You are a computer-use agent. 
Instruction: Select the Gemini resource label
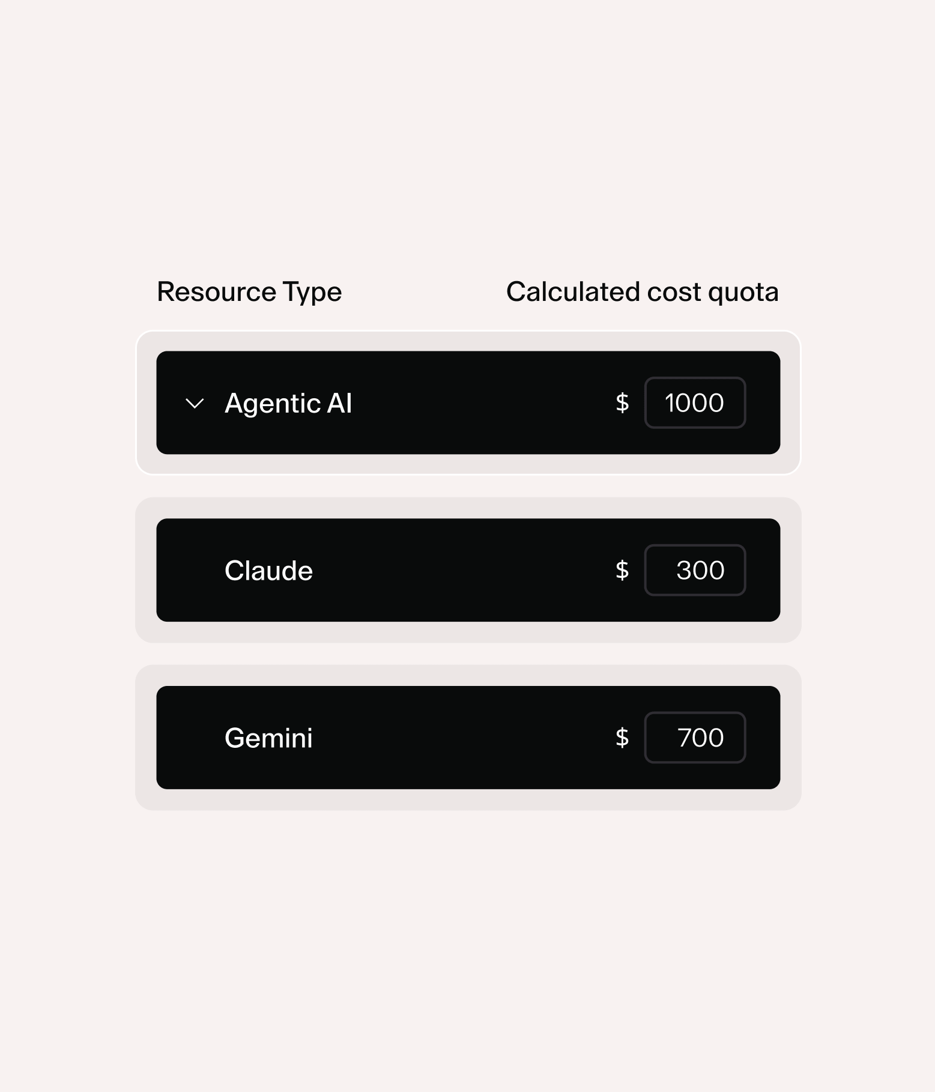click(x=268, y=738)
